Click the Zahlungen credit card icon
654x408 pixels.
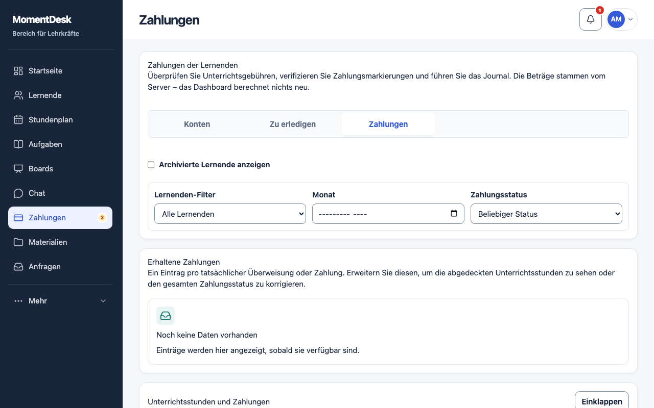click(x=18, y=218)
